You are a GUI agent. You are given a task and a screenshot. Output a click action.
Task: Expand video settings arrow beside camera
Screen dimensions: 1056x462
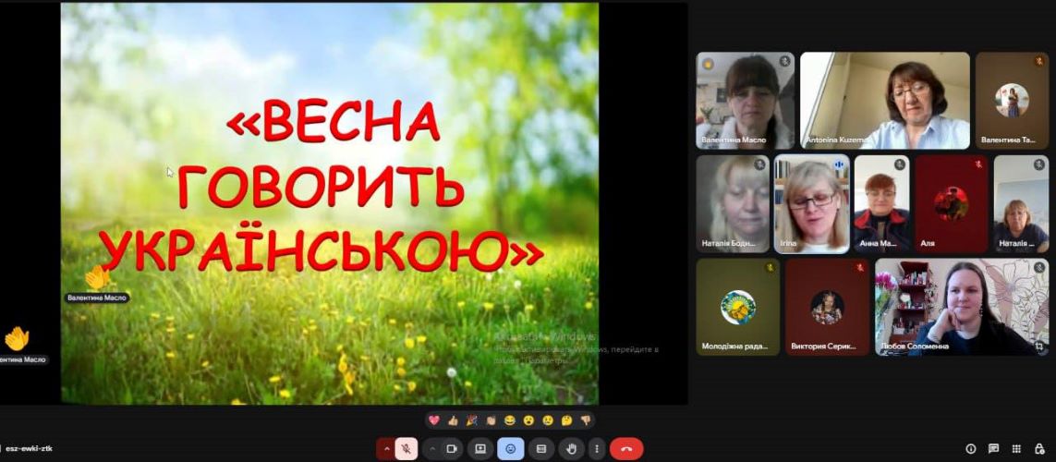click(x=432, y=449)
